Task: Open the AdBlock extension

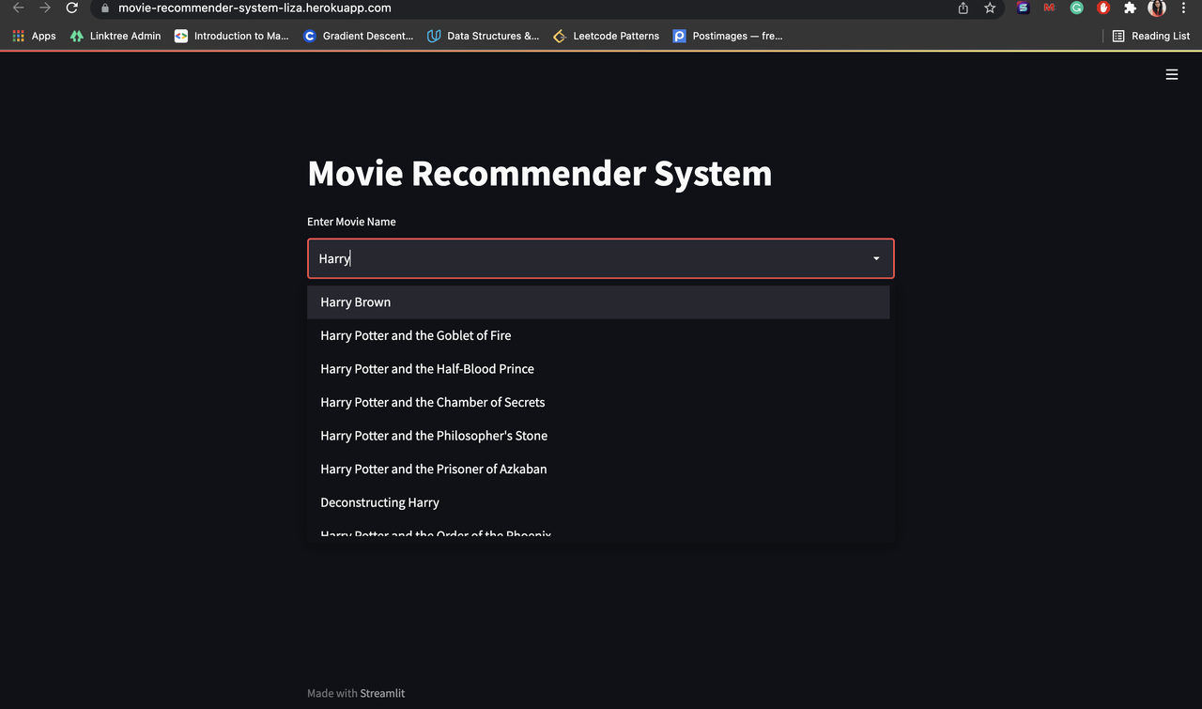Action: pos(1102,8)
